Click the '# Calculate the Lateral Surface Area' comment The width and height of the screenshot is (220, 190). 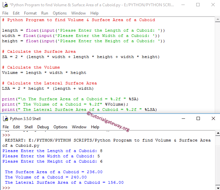click(x=49, y=83)
